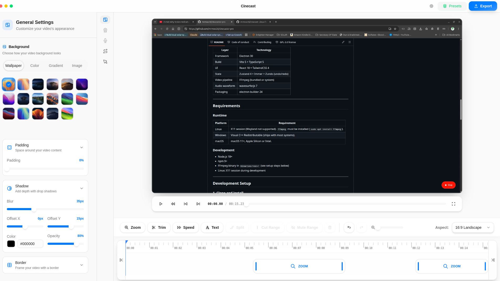Click the timeline zoom magnifier icon
The image size is (500, 281).
[x=373, y=227]
